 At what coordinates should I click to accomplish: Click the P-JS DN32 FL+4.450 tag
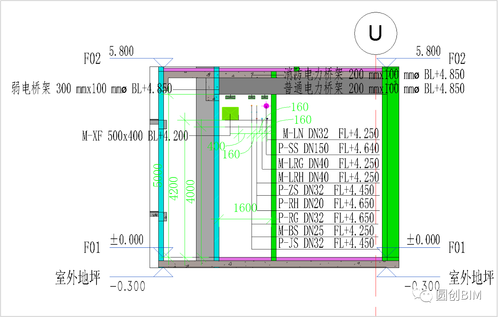(x=326, y=243)
